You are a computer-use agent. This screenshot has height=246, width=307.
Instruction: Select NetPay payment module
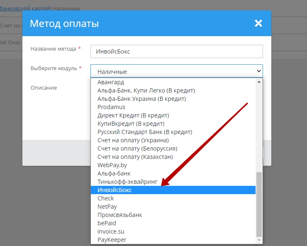pyautogui.click(x=107, y=207)
